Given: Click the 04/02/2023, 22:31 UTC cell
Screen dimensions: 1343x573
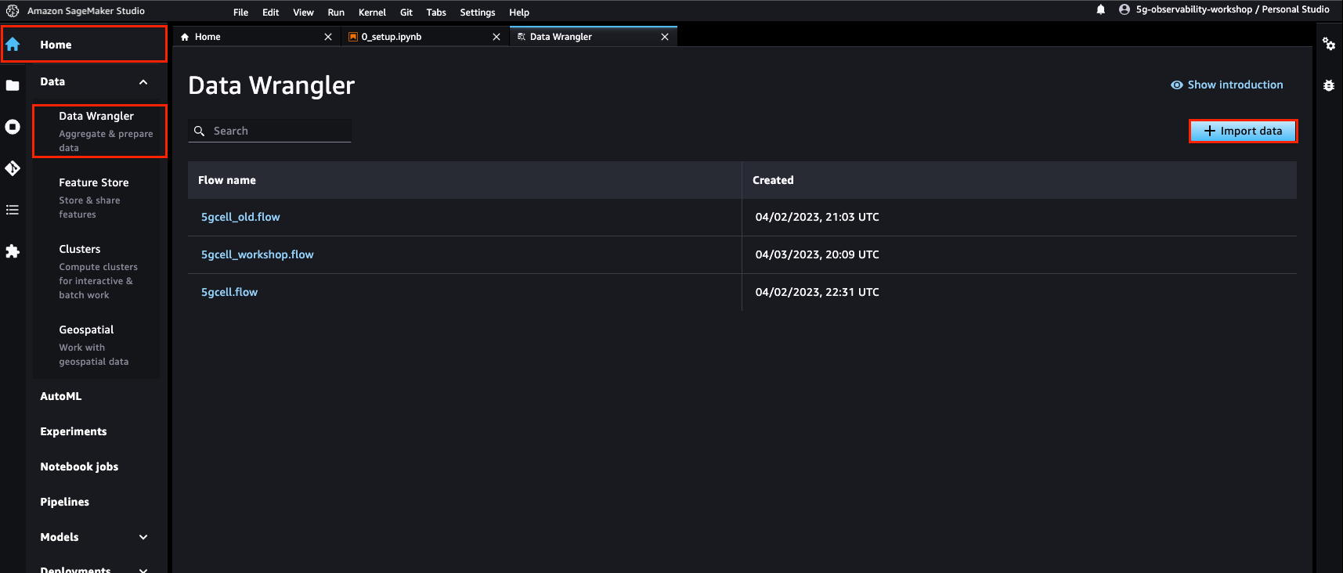Looking at the screenshot, I should 817,292.
